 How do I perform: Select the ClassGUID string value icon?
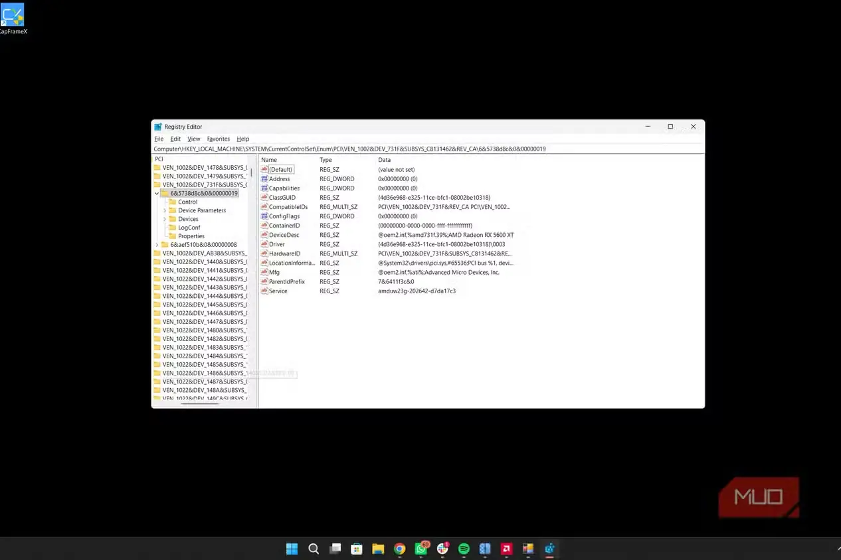(264, 197)
